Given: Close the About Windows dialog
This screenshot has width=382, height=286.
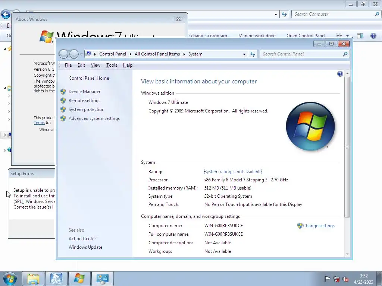Looking at the screenshot, I should click(x=178, y=19).
